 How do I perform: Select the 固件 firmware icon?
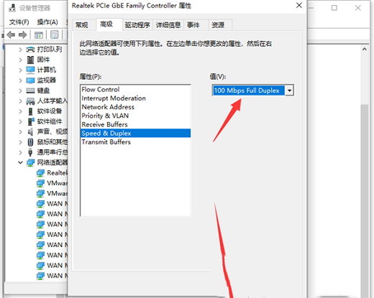coord(30,60)
